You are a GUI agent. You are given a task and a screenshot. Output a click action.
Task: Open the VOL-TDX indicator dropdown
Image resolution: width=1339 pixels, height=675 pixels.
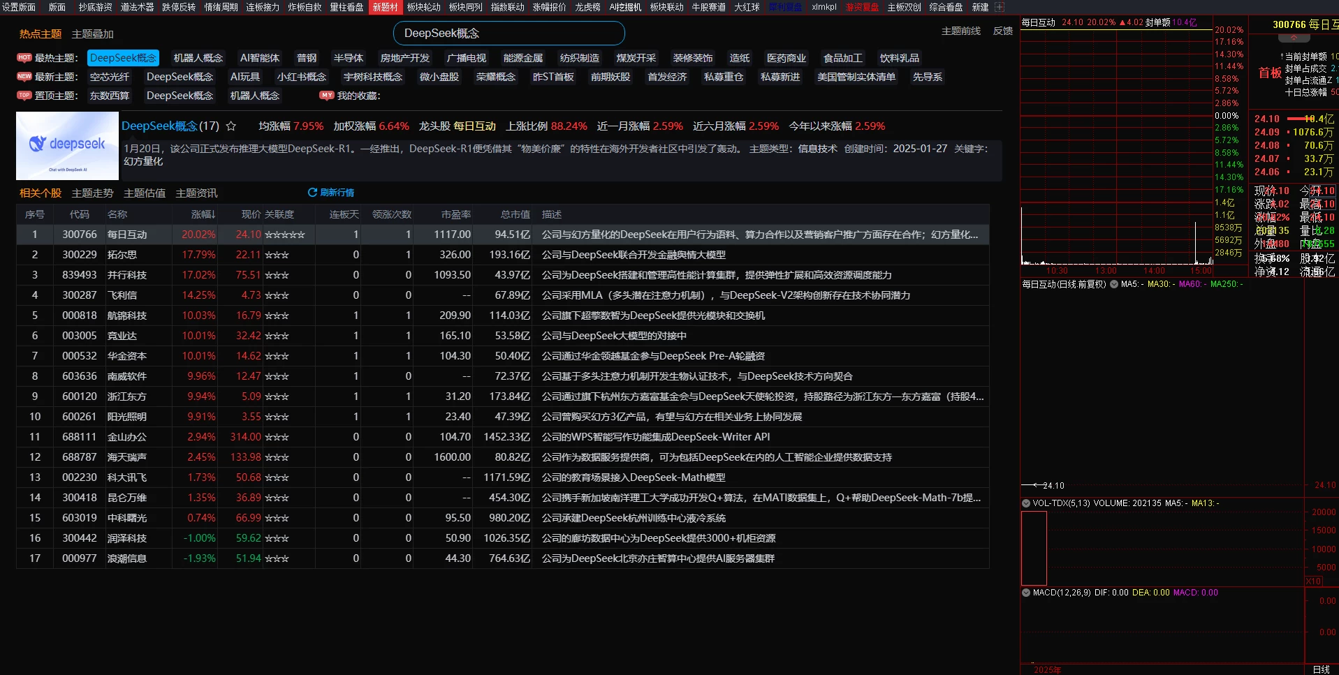click(x=1026, y=503)
